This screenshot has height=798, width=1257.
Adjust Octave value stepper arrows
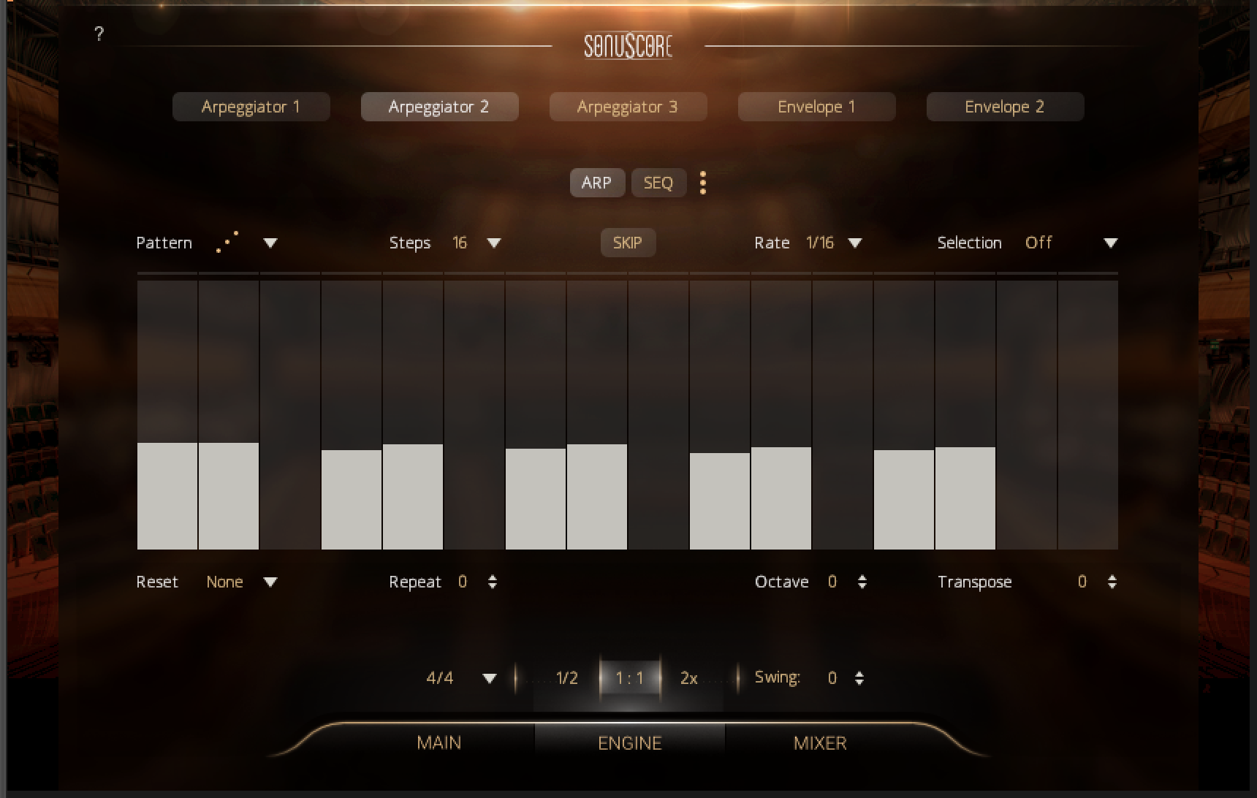(x=862, y=582)
